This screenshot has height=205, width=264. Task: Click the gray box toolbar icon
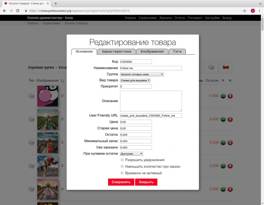pyautogui.click(x=211, y=67)
